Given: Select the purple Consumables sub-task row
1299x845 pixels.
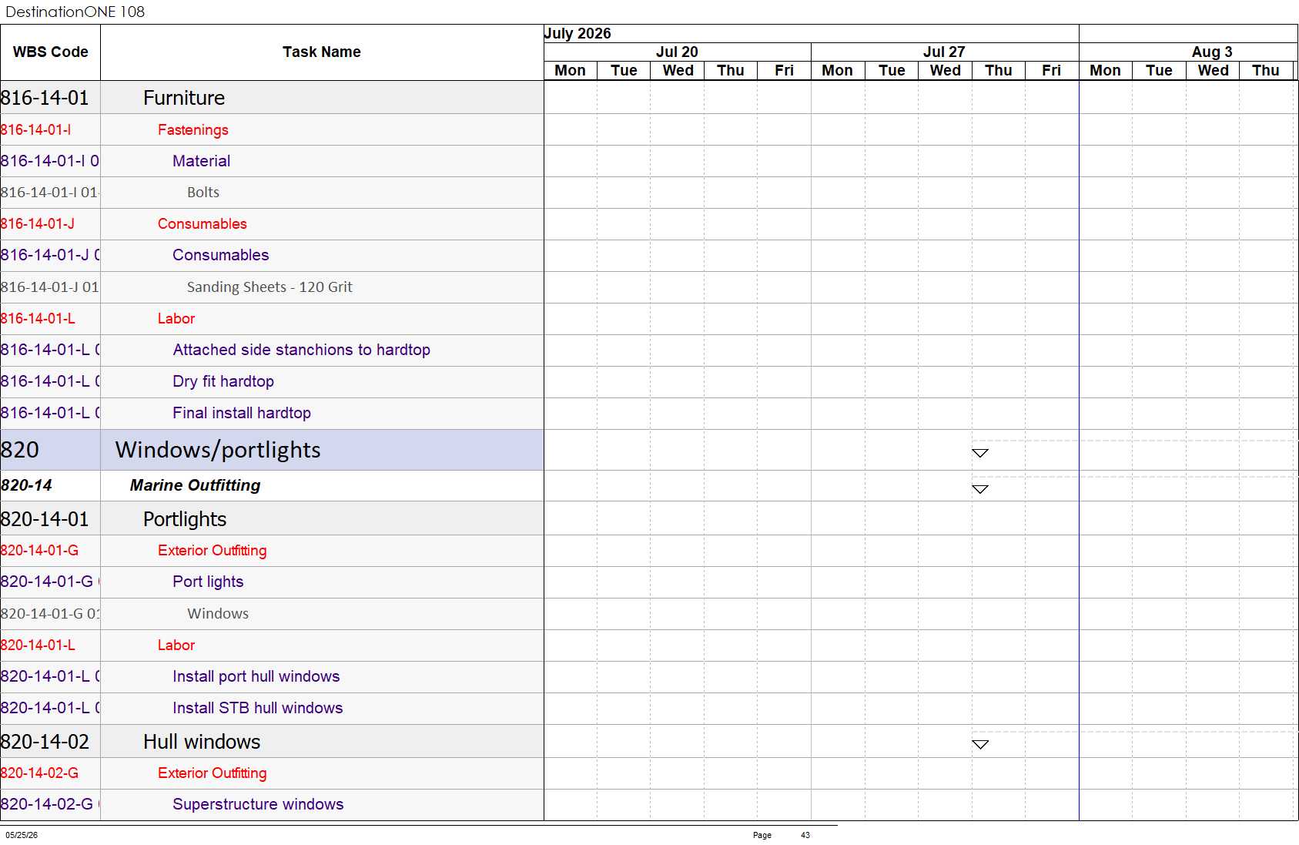Looking at the screenshot, I should (272, 256).
